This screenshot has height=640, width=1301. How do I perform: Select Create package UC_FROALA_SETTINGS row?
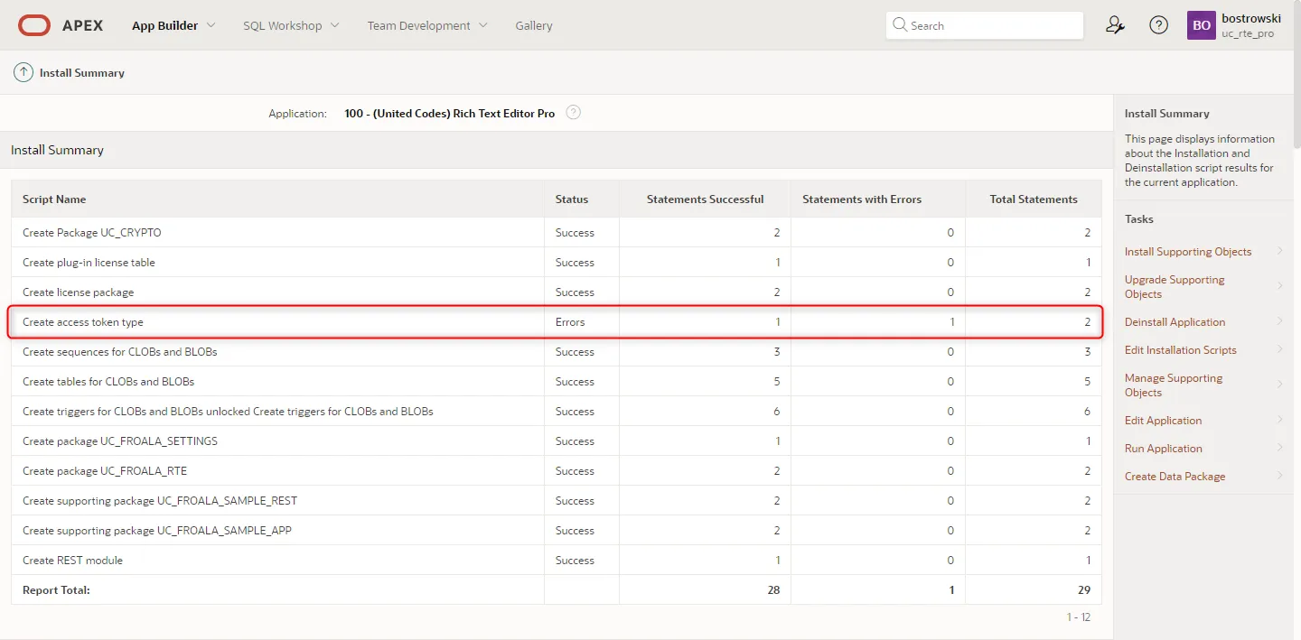pos(557,441)
